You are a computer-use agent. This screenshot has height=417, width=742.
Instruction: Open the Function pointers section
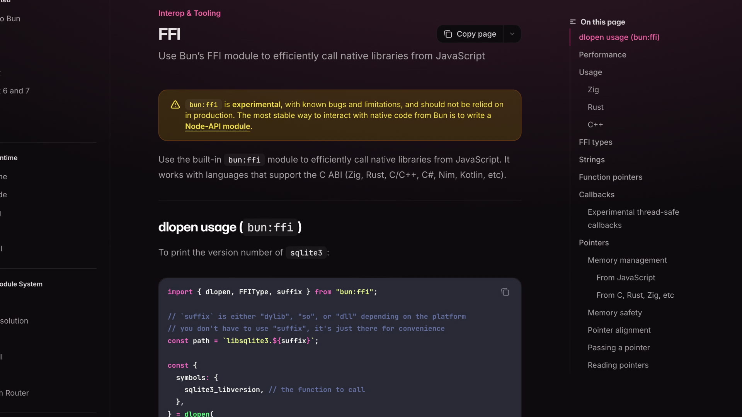pos(611,177)
